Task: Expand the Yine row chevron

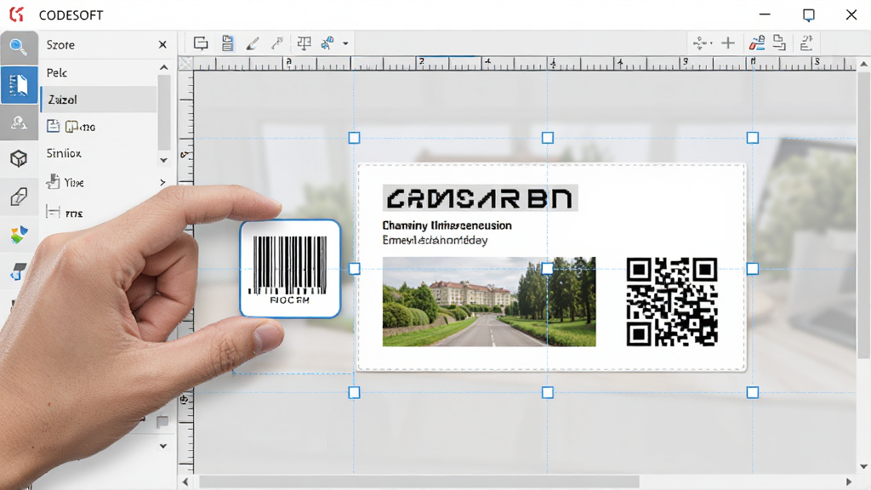Action: pos(162,182)
